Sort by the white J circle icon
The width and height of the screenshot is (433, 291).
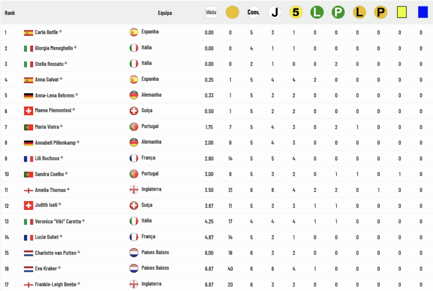click(x=275, y=12)
